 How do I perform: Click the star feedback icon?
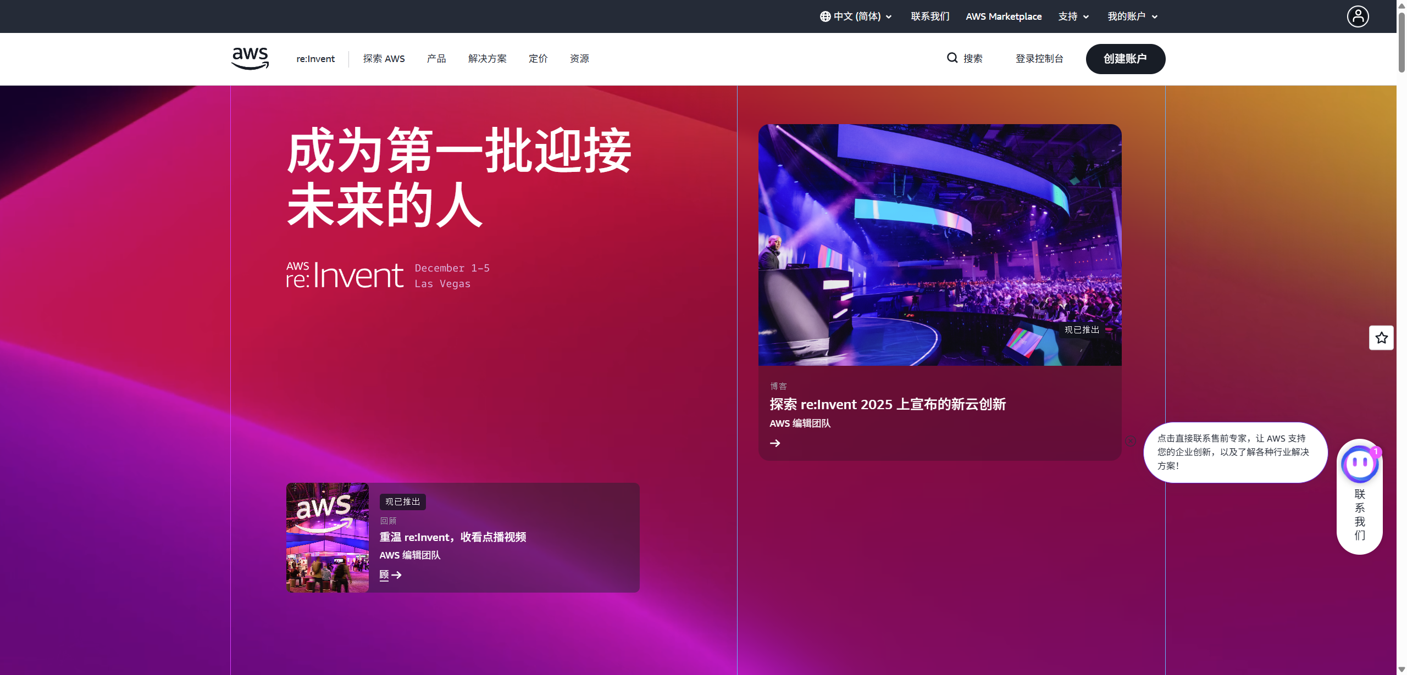click(x=1381, y=338)
